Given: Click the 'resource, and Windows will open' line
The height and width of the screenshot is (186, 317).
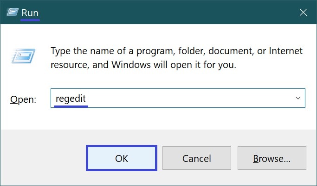Looking at the screenshot, I should 143,65.
